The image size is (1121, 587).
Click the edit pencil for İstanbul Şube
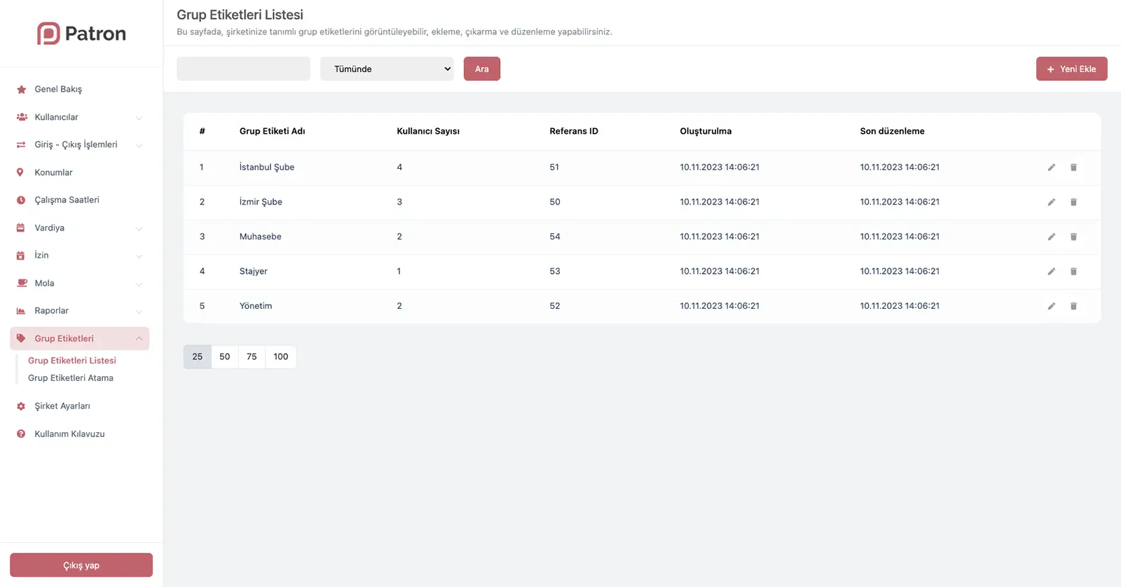1051,167
